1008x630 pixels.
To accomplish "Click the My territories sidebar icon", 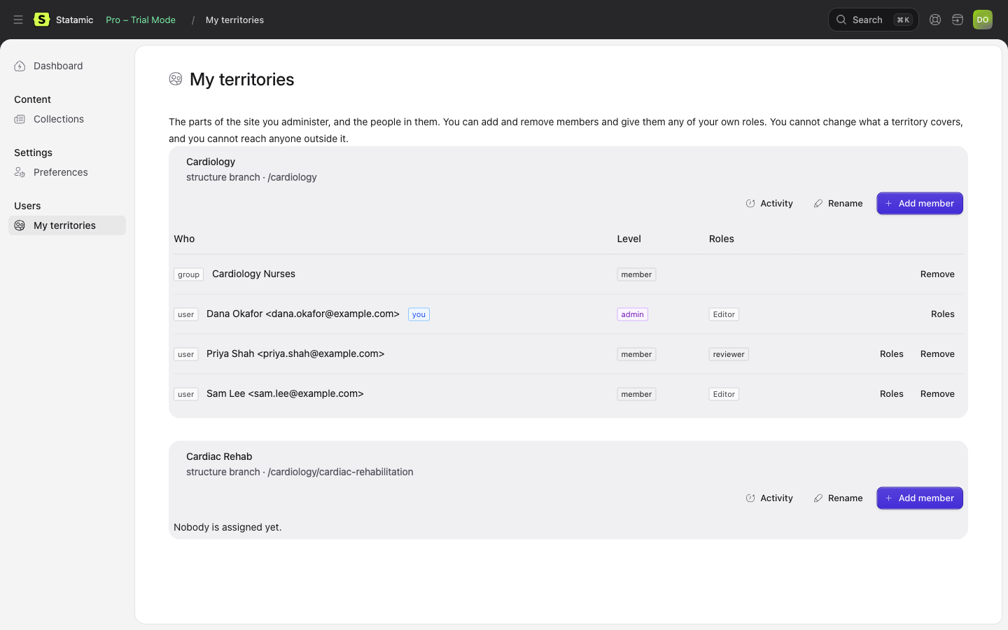I will click(20, 225).
